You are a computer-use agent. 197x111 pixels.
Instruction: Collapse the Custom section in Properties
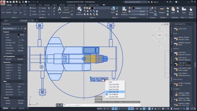(x=24, y=98)
